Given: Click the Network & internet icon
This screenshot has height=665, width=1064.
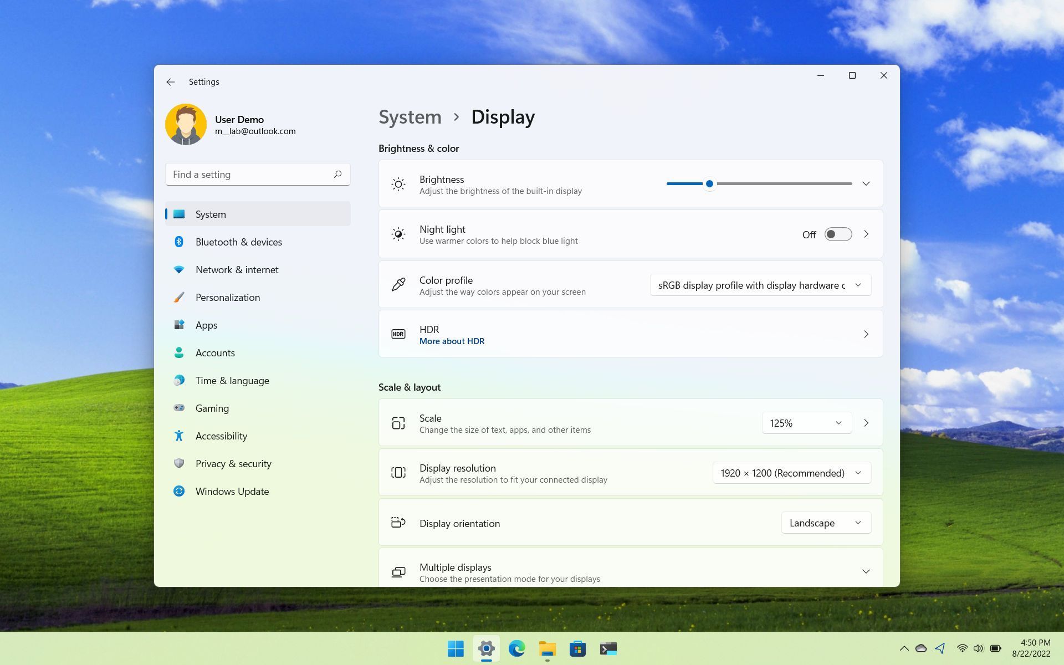Looking at the screenshot, I should pyautogui.click(x=178, y=269).
